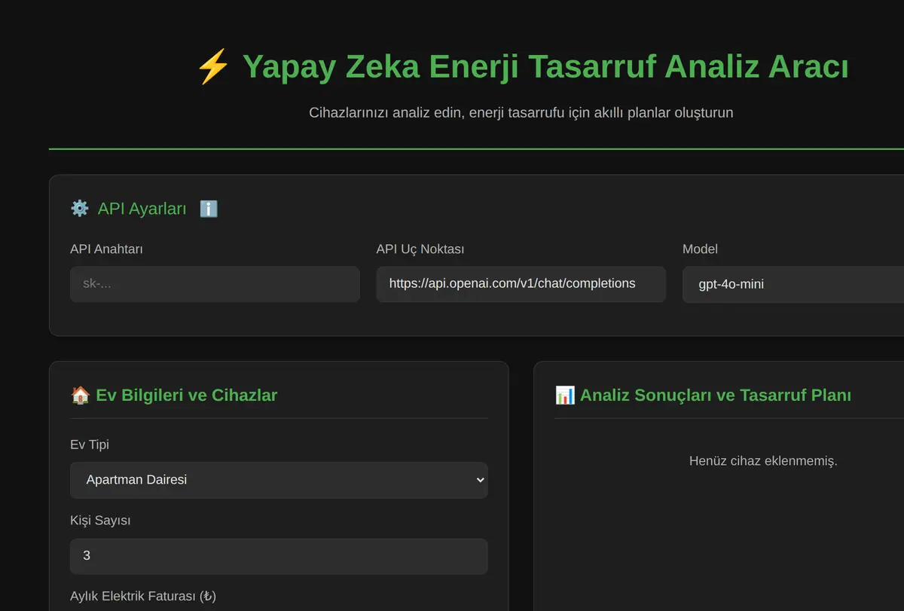
Task: Click the 'Model' label
Action: click(700, 249)
